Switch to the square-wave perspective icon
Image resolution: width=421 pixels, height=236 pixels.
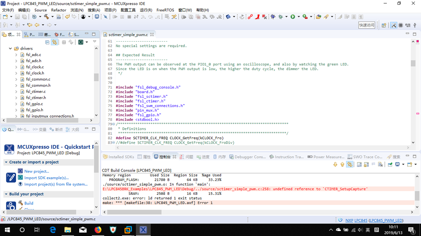point(408,25)
